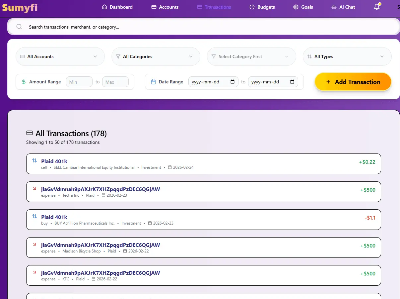The image size is (400, 299).
Task: Click the filter funnel icon in All Categories
Action: pyautogui.click(x=118, y=56)
